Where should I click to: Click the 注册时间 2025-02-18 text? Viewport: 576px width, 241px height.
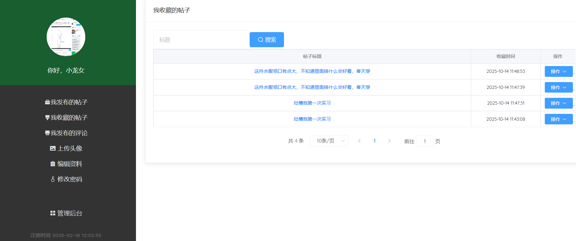[66, 235]
